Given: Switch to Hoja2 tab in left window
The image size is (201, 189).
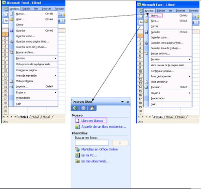Looking at the screenshot, I should (35, 117).
